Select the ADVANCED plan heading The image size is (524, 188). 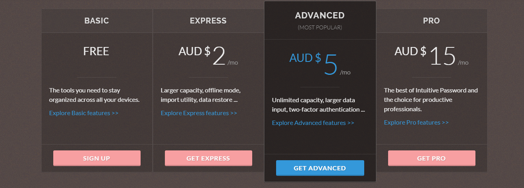(x=320, y=16)
